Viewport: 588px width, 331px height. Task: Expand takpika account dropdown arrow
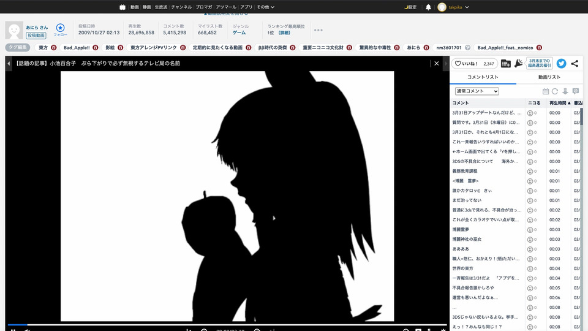[467, 7]
